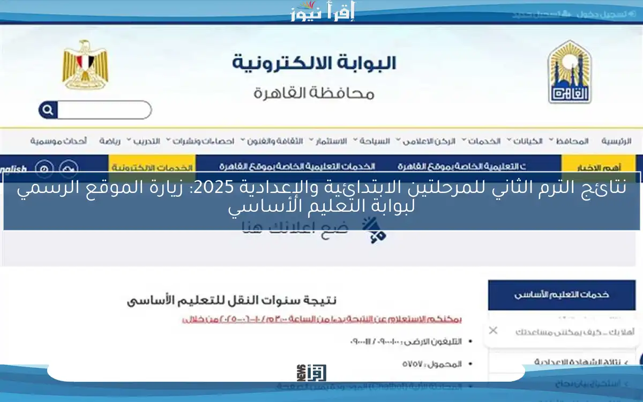
Task: Expand the التدريب dropdown menu
Action: [x=144, y=142]
